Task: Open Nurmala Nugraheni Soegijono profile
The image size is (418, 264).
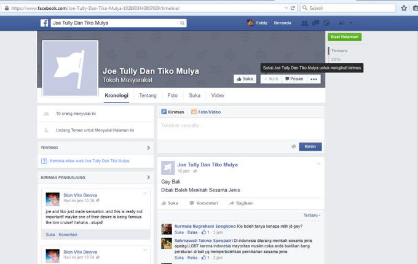Action: [x=205, y=226]
